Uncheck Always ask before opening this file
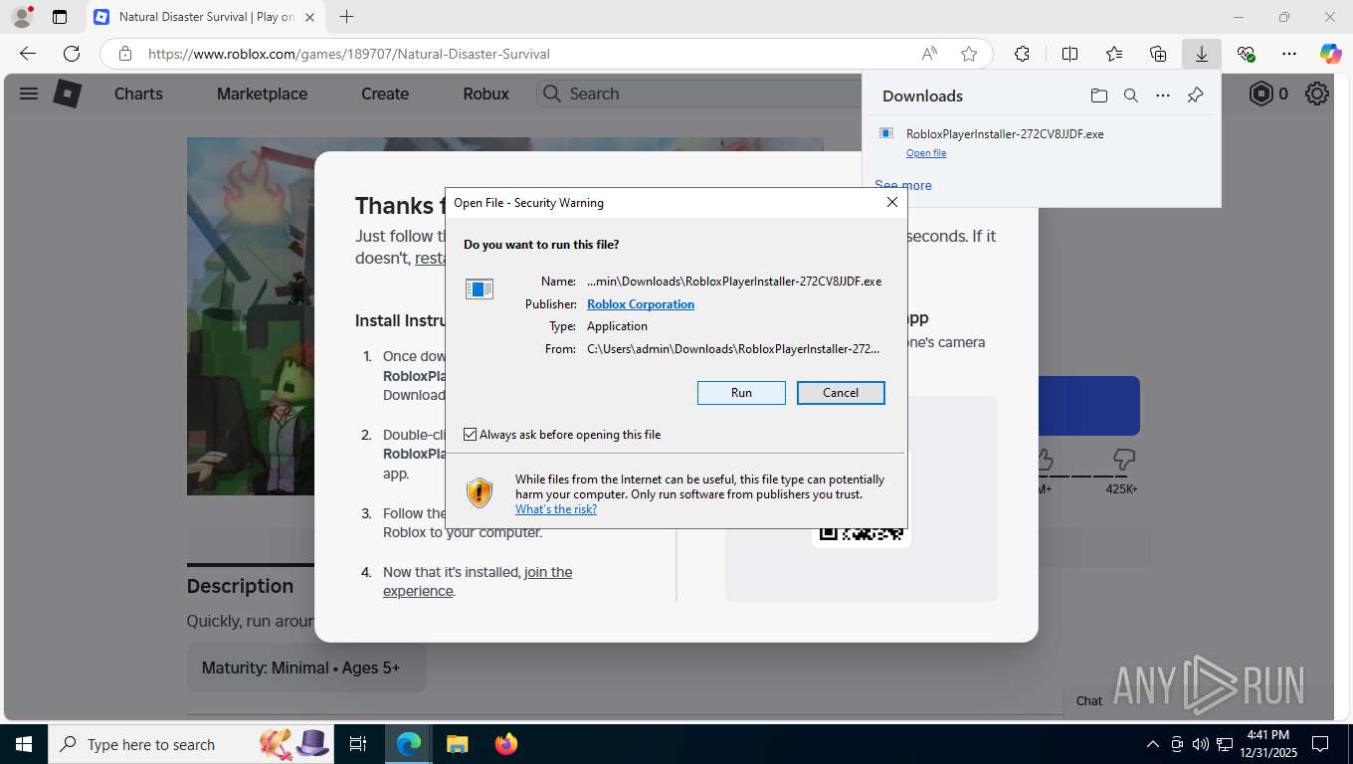 click(x=471, y=435)
